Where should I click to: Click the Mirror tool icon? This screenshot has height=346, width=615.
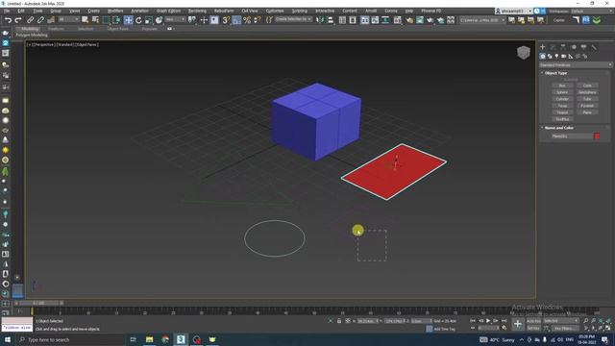pyautogui.click(x=320, y=20)
